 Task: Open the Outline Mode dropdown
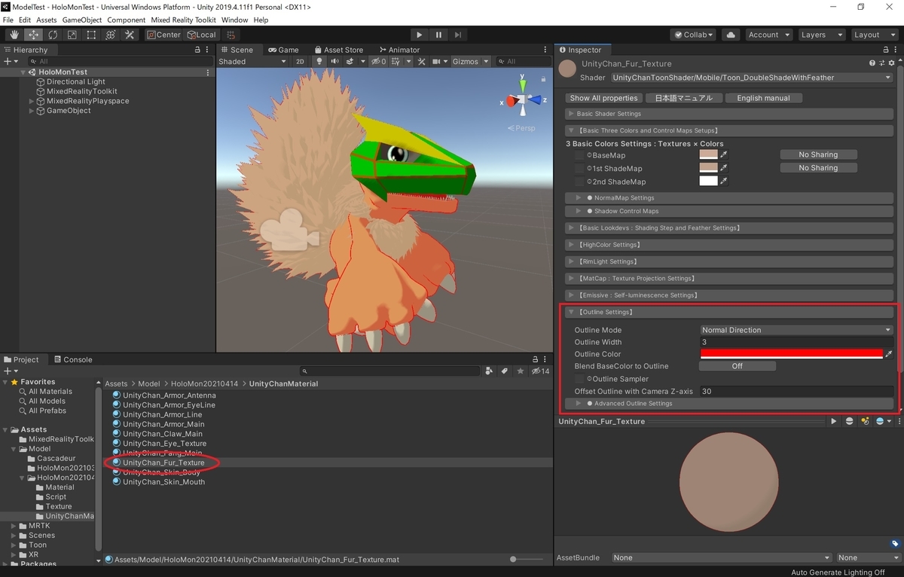(797, 330)
